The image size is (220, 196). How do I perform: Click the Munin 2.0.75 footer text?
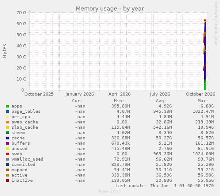(110, 191)
